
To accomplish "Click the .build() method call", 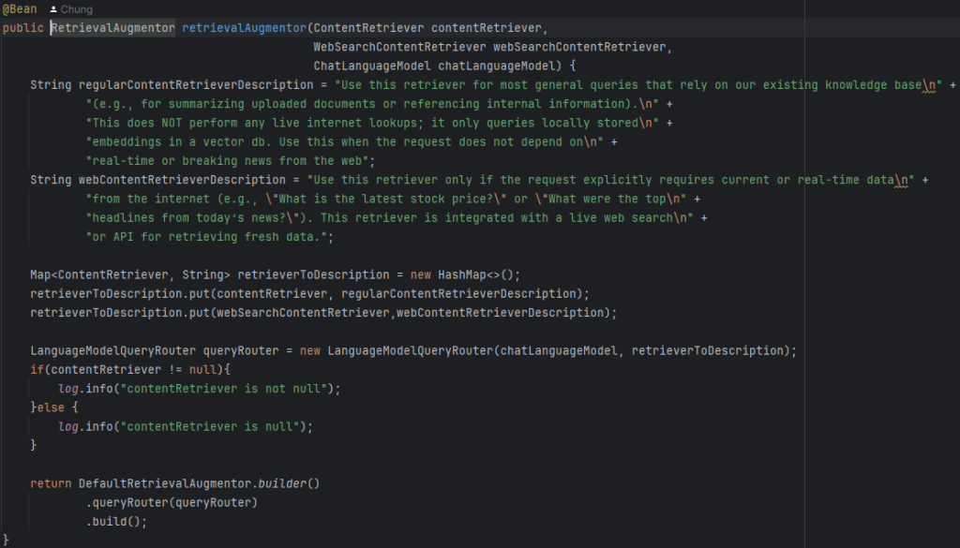I will (117, 522).
